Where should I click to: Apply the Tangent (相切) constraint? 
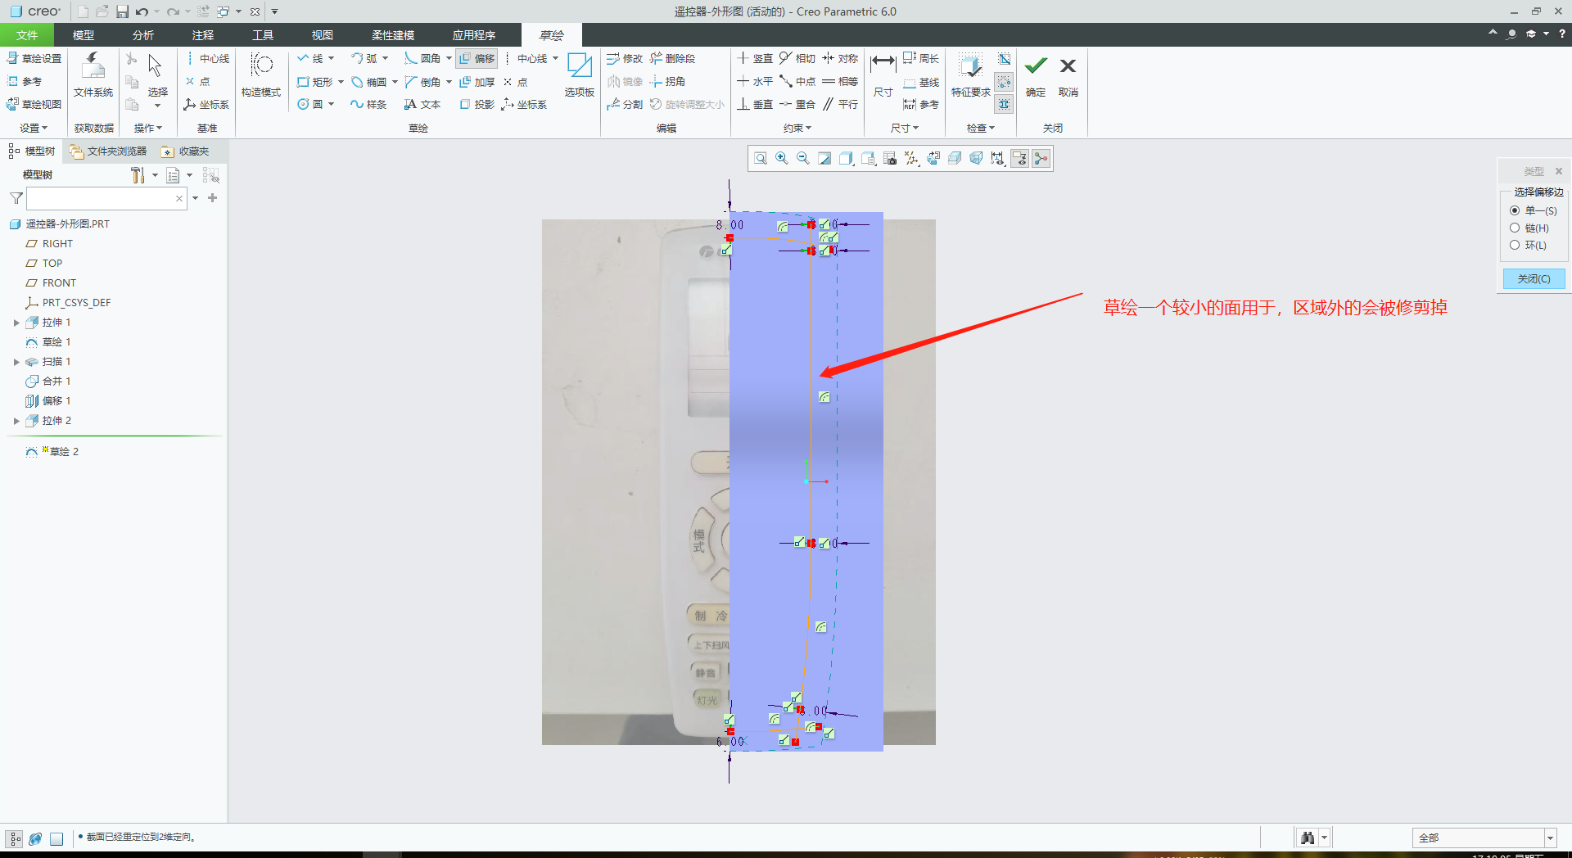pyautogui.click(x=797, y=59)
